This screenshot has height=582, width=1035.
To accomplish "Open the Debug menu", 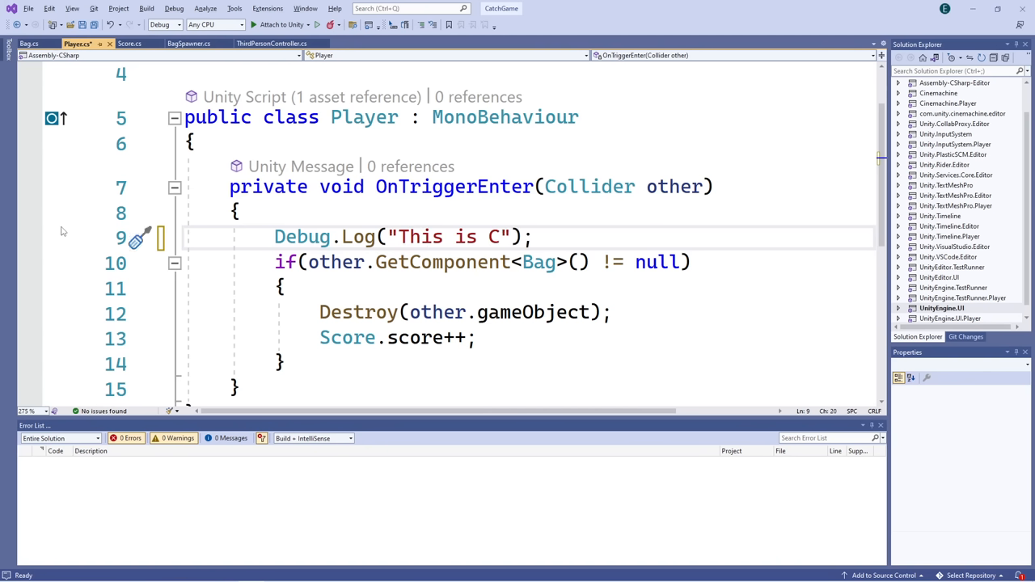I will tap(174, 8).
